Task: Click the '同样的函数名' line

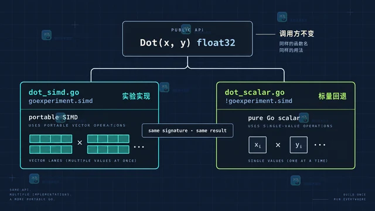Action: (x=294, y=44)
